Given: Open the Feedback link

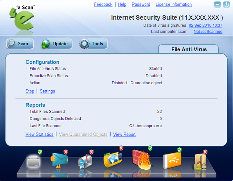Looking at the screenshot, I should tap(103, 4).
